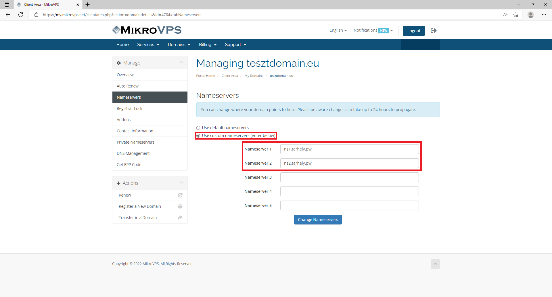
Task: Click the scroll-to-top arrow button
Action: click(x=435, y=264)
